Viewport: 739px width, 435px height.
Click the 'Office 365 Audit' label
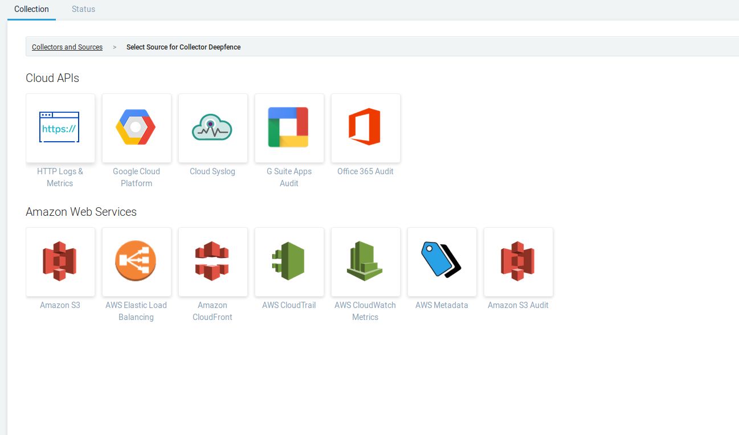click(365, 171)
